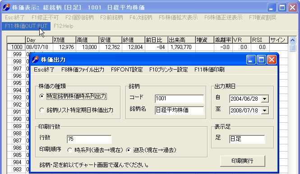Click F11:株価OUT PUT in main window
The height and width of the screenshot is (174, 300).
26,26
